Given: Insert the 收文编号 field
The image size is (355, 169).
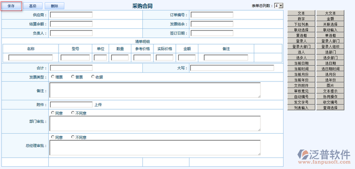Looking at the screenshot, I should (330, 102).
